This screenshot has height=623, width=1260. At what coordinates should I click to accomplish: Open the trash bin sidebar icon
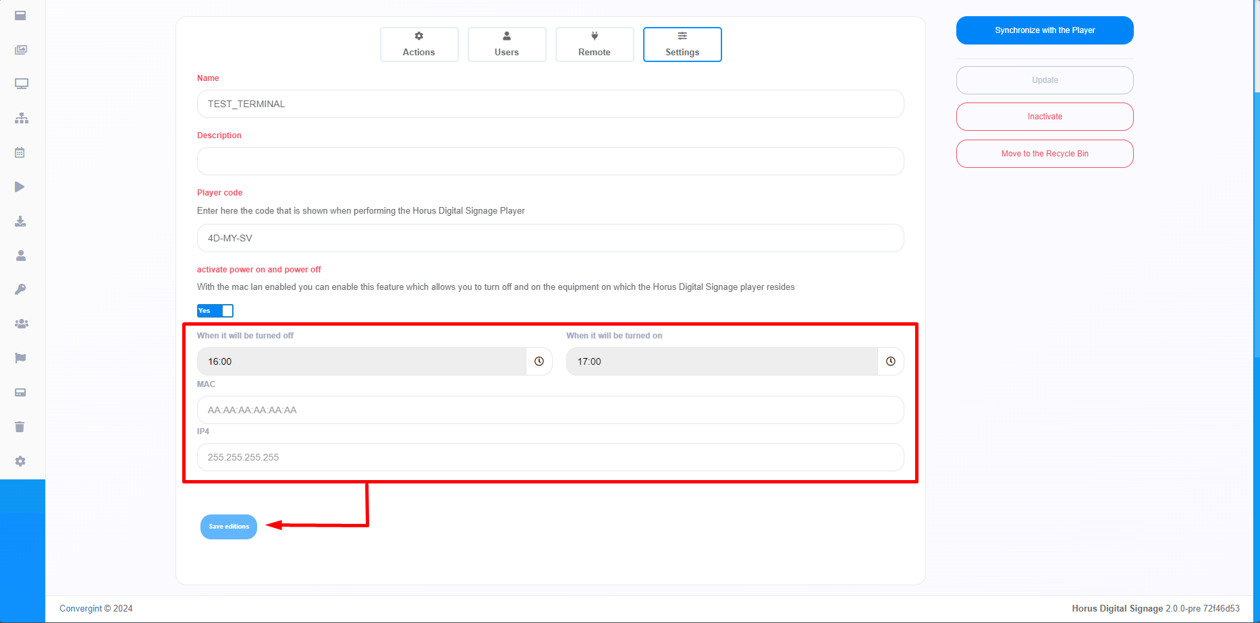20,427
